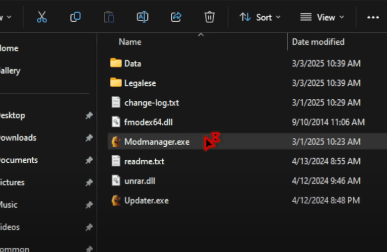Select the change-log.txt file

[151, 103]
